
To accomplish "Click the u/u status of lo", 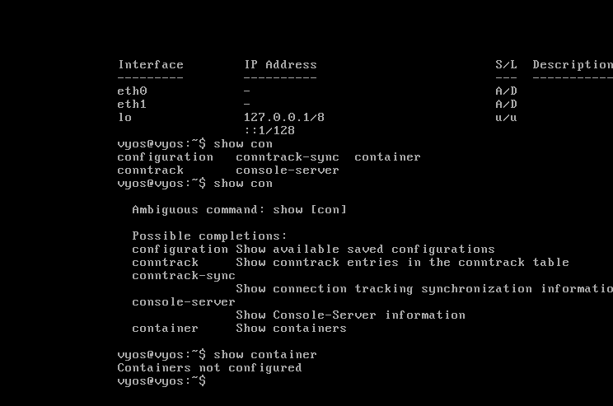I will [x=506, y=117].
